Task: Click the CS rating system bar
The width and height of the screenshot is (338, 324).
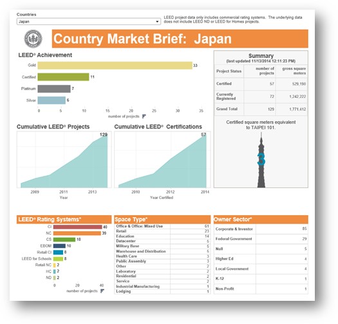Action: click(64, 240)
